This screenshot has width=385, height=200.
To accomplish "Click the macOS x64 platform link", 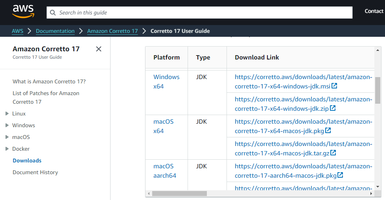I will coord(164,126).
